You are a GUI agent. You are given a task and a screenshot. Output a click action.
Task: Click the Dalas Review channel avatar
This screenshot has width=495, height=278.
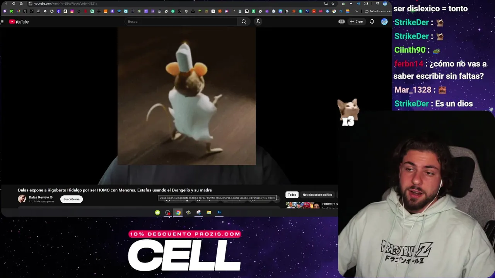pos(22,199)
